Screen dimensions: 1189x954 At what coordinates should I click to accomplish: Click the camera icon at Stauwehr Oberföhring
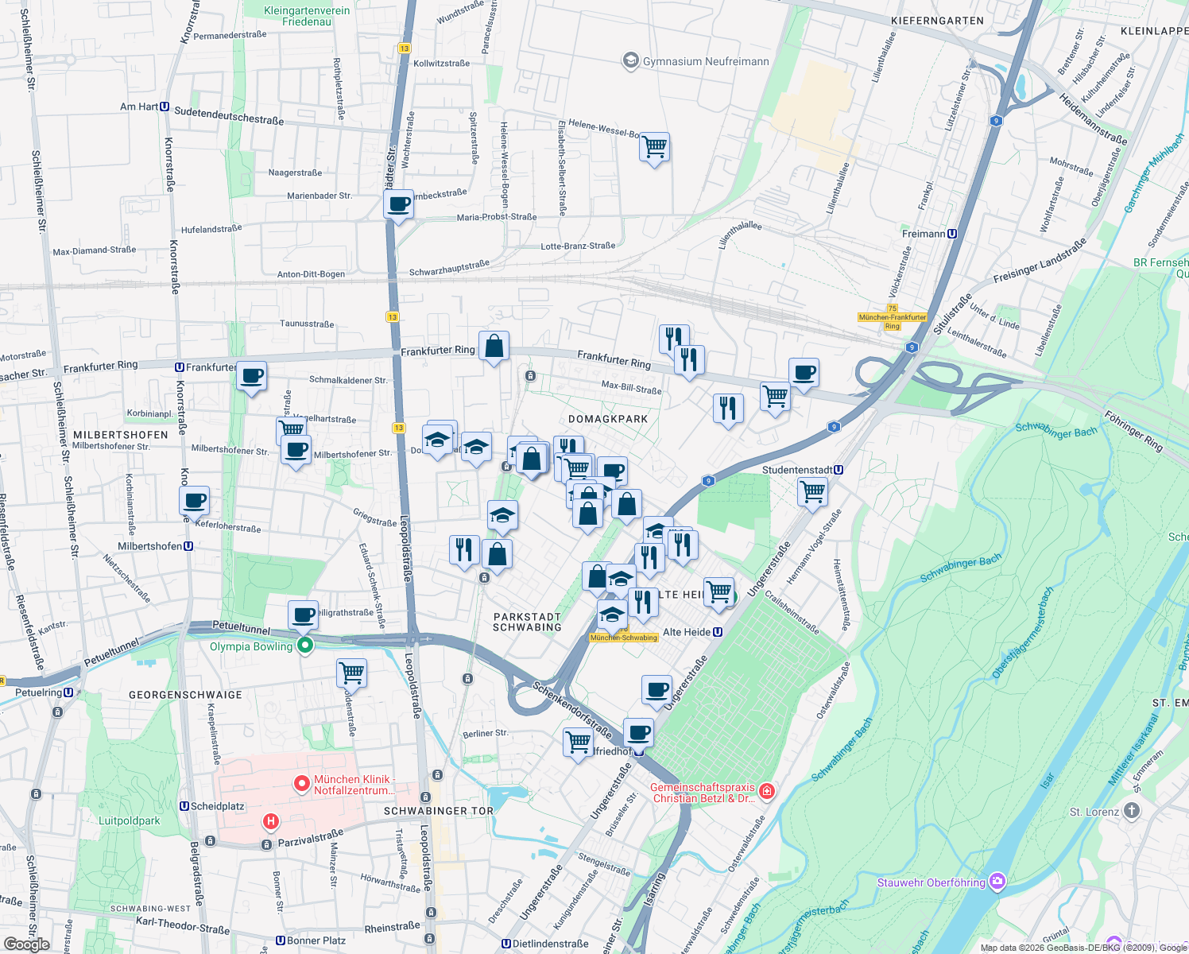pos(996,881)
